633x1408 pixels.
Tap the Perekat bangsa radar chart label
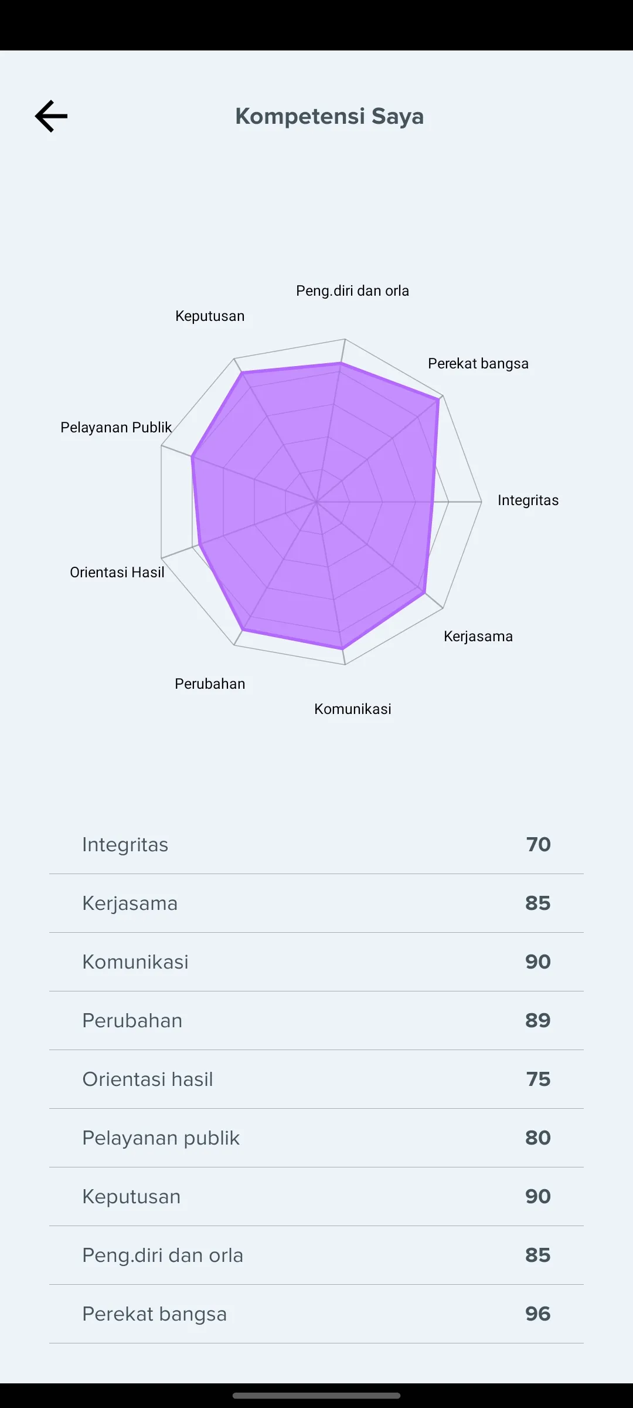(478, 364)
